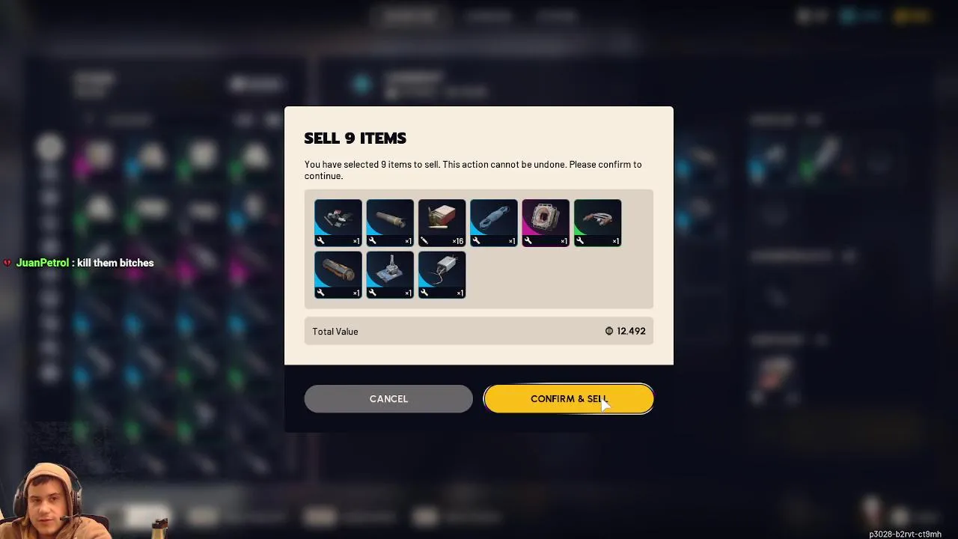958x539 pixels.
Task: Click the green-rarity copper cable item
Action: tap(597, 222)
